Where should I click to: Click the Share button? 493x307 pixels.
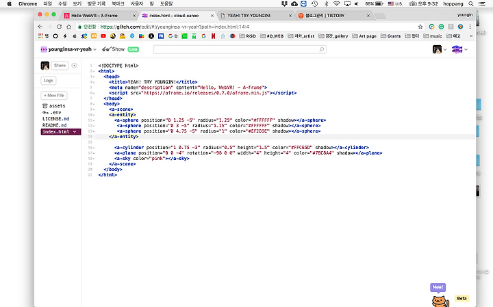click(x=60, y=66)
